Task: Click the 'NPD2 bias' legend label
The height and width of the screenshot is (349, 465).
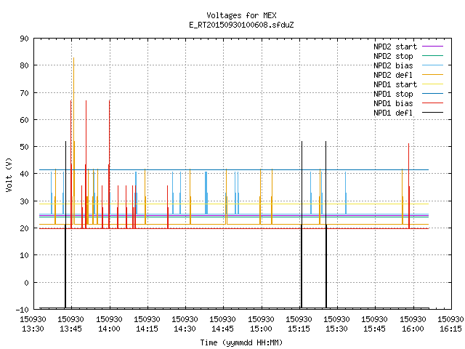Action: point(393,65)
